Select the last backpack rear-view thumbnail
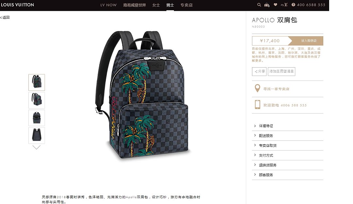 37,135
